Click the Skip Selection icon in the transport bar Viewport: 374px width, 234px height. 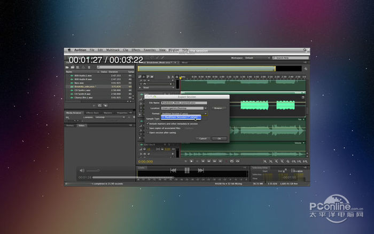[238, 161]
